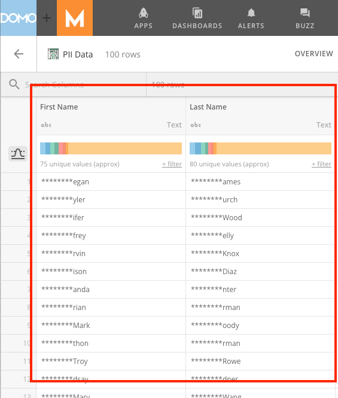
Task: Click the First Name column header
Action: click(59, 107)
